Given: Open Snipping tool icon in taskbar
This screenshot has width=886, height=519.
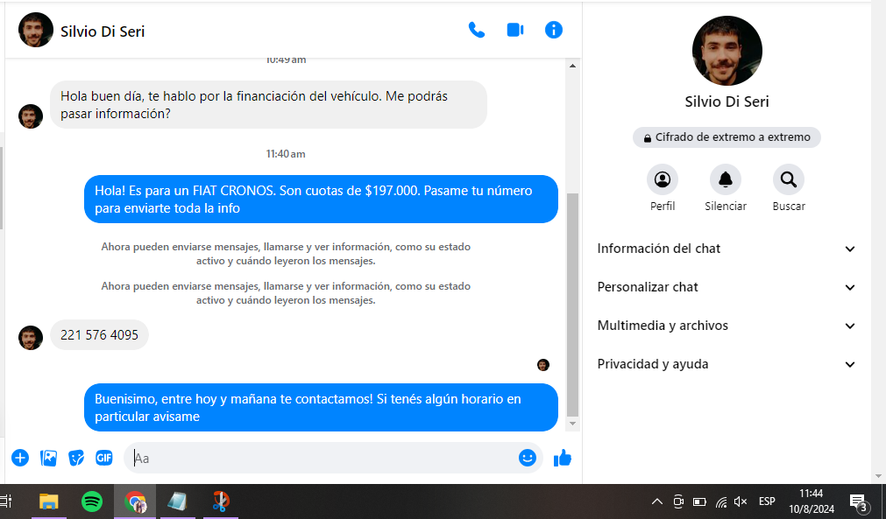Looking at the screenshot, I should [221, 501].
